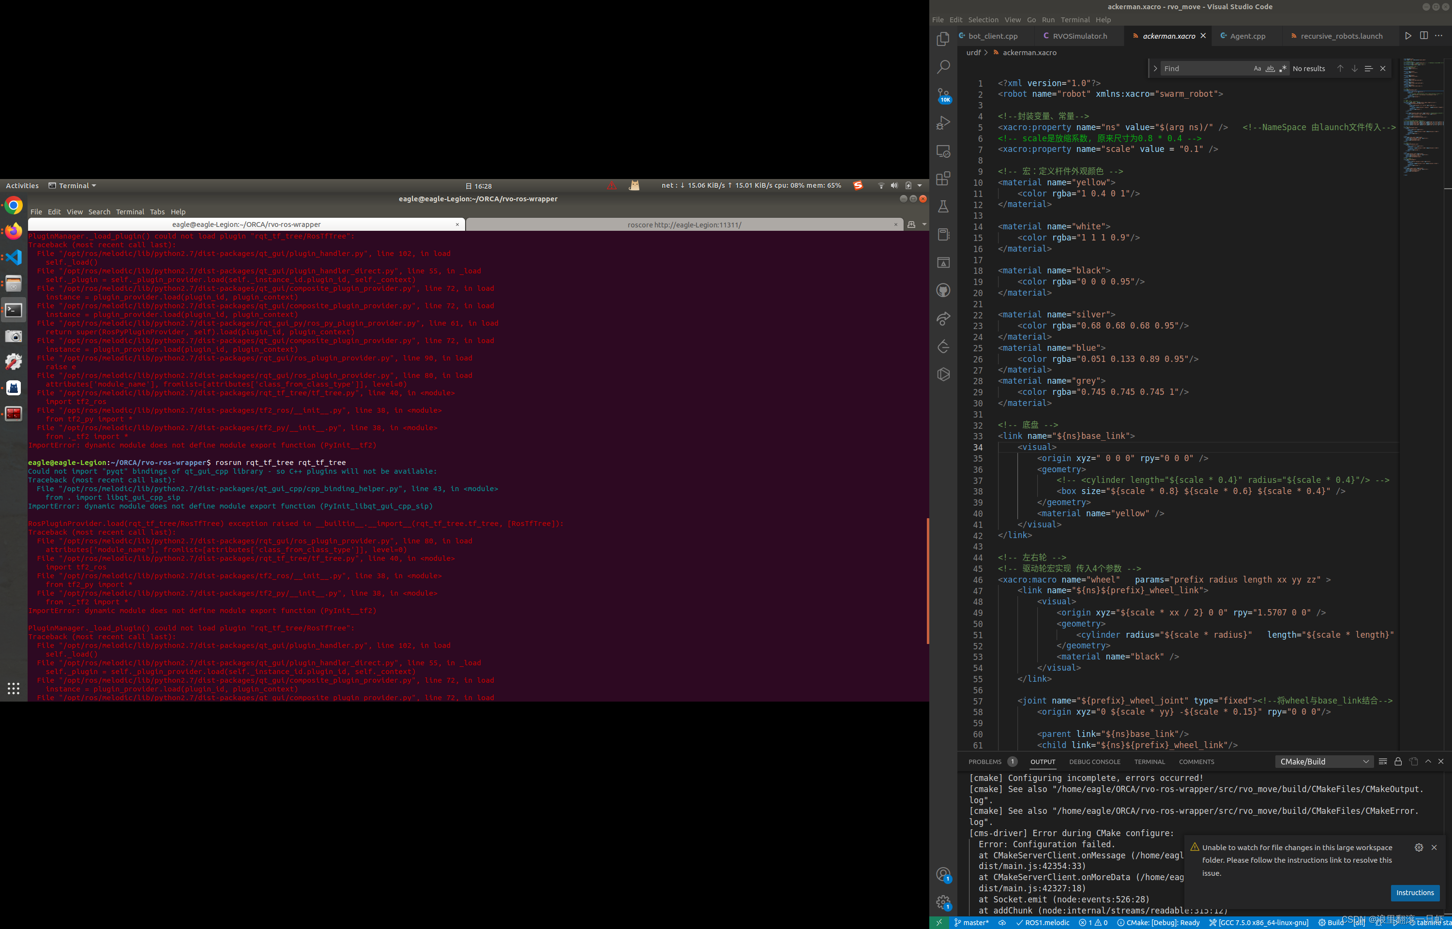The image size is (1452, 929).
Task: Toggle Find in Selection option
Action: (1368, 68)
